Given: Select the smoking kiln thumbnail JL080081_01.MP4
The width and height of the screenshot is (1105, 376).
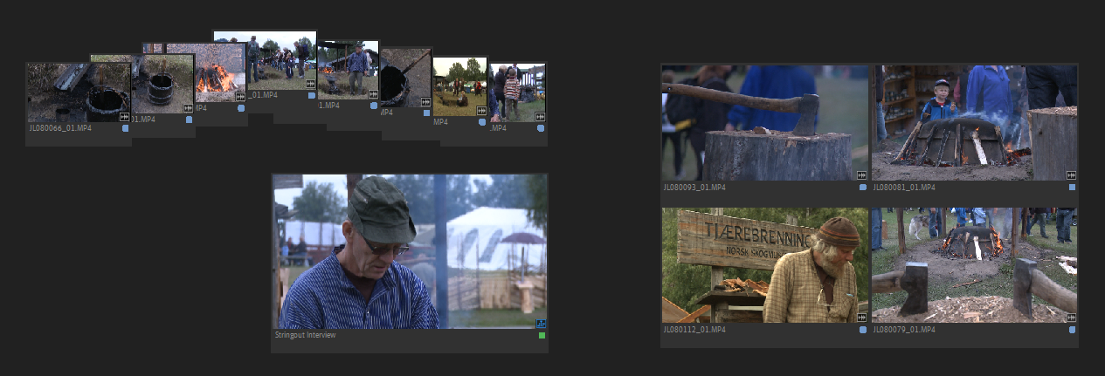Looking at the screenshot, I should coord(974,123).
